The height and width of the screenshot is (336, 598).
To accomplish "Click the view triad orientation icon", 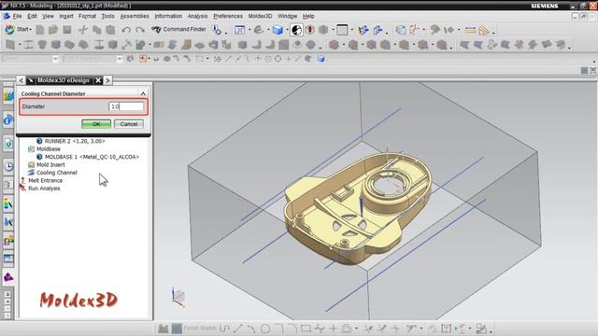I will tap(178, 297).
